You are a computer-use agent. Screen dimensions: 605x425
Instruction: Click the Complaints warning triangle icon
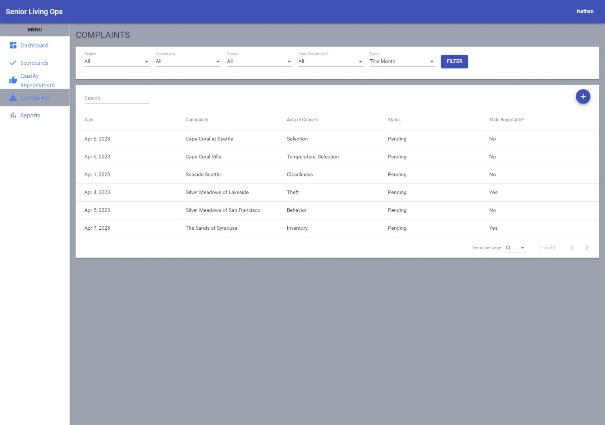coord(13,98)
